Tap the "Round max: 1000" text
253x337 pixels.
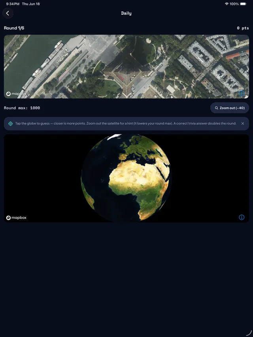pos(22,108)
